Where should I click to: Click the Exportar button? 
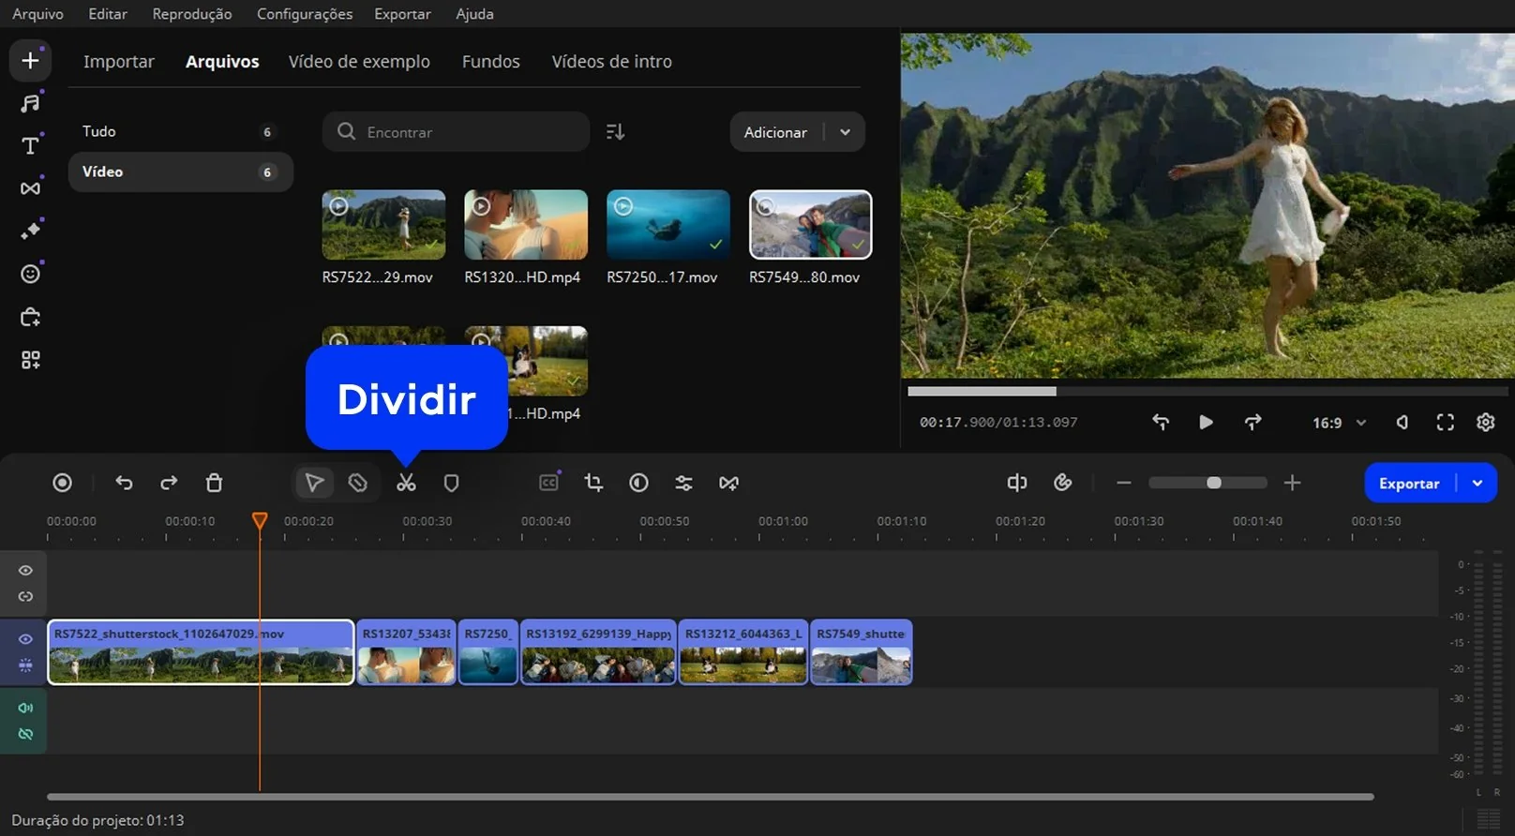1408,484
